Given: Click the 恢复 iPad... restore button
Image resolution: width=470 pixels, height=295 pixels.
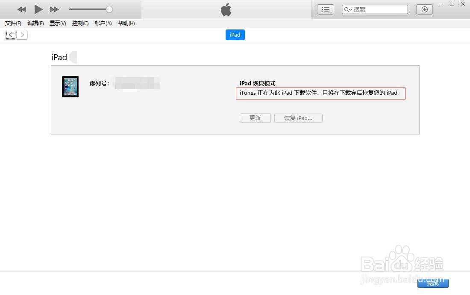Looking at the screenshot, I should [298, 118].
